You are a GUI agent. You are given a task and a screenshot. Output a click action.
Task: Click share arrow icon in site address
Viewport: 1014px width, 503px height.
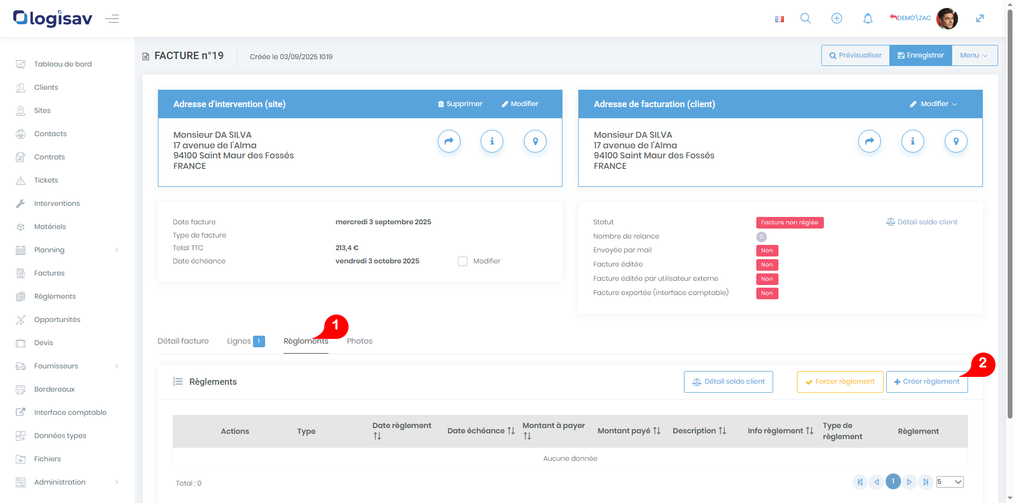click(449, 141)
